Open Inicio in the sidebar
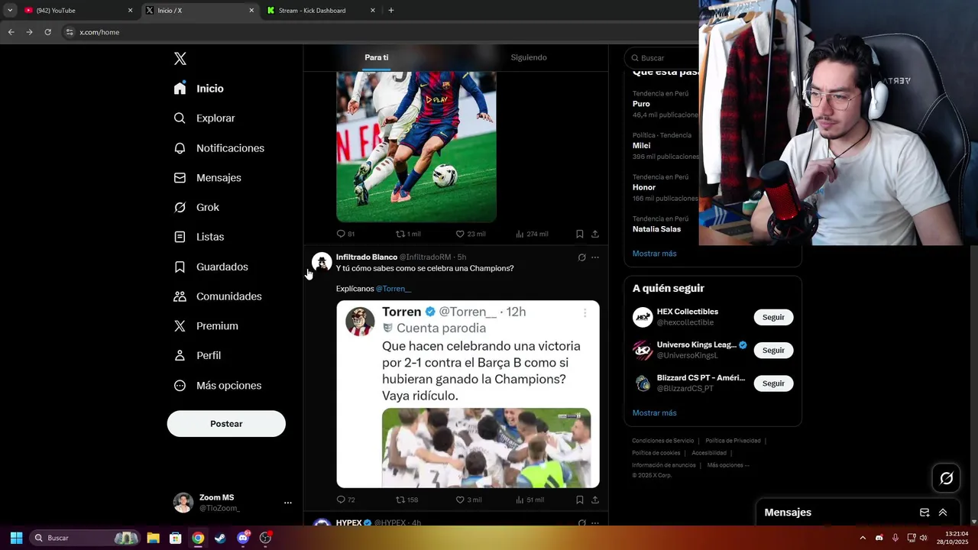This screenshot has height=550, width=978. tap(199, 89)
